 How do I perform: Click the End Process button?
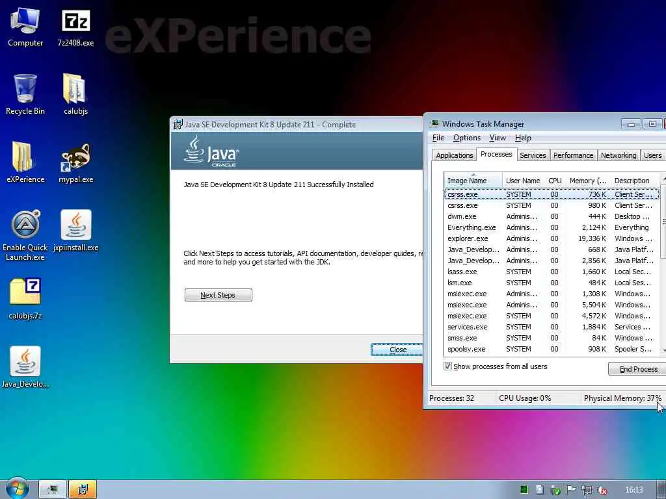click(638, 369)
